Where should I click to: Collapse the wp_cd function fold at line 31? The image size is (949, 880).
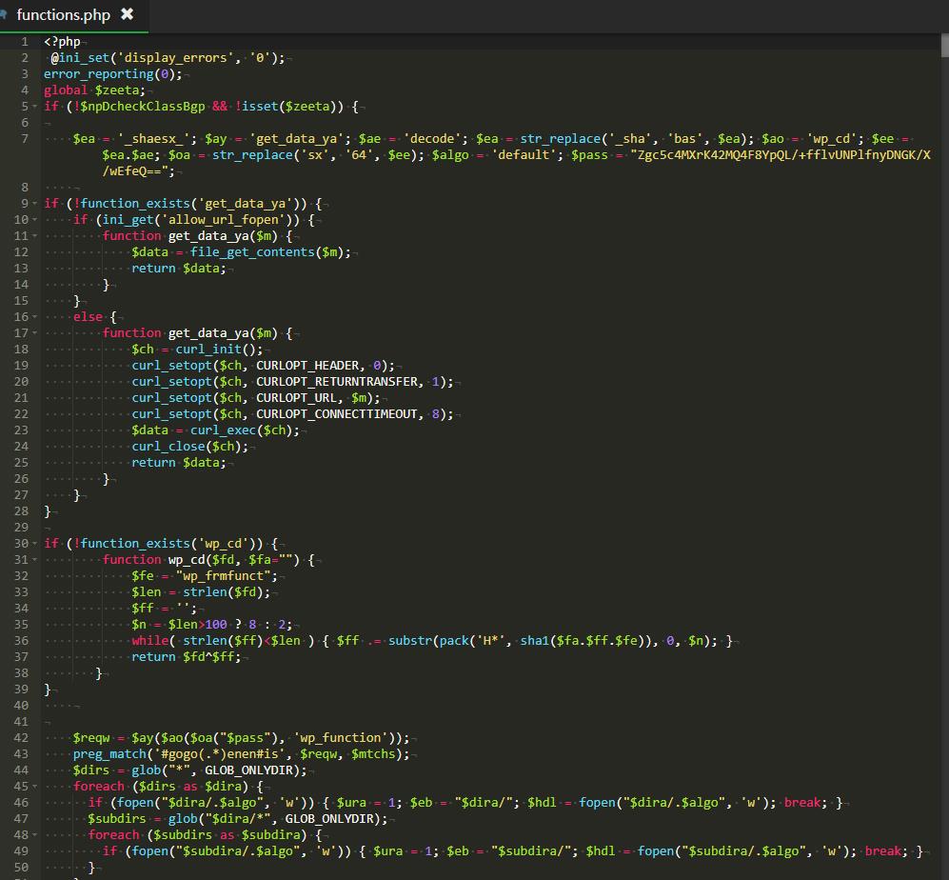click(x=34, y=560)
